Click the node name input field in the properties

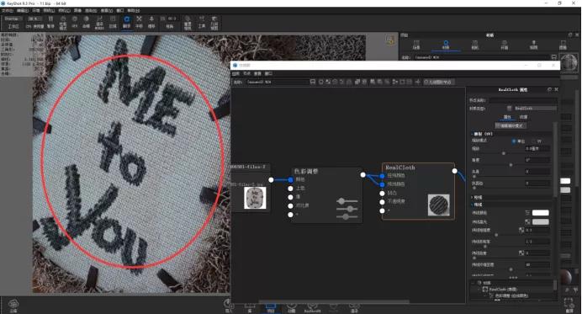point(522,100)
